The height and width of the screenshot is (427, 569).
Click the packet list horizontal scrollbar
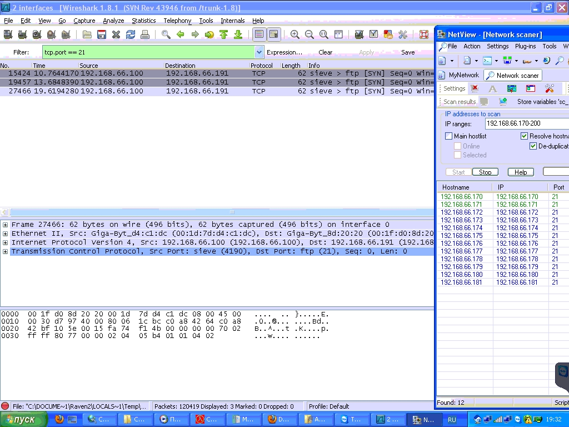point(221,212)
